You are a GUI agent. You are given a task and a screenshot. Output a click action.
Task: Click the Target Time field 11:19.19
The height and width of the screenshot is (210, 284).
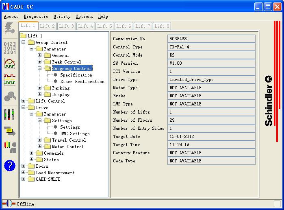211,144
